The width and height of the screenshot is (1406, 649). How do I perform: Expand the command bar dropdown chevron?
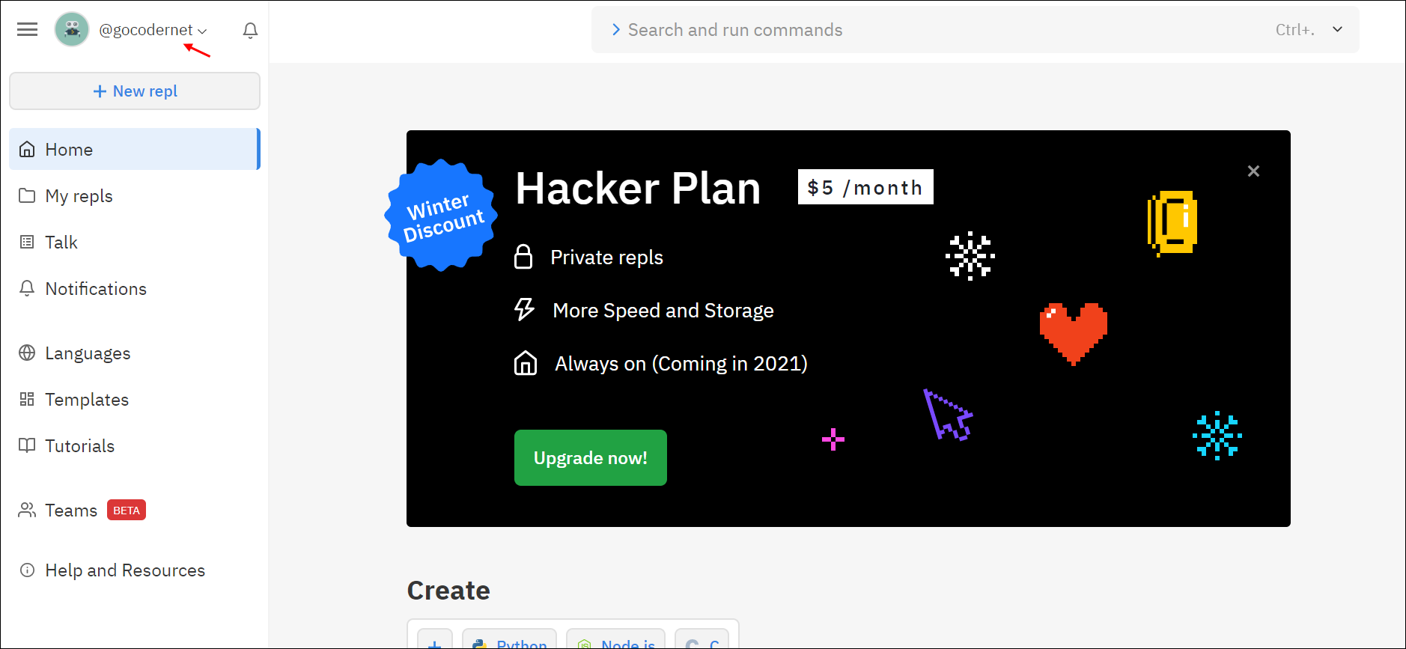click(1337, 29)
